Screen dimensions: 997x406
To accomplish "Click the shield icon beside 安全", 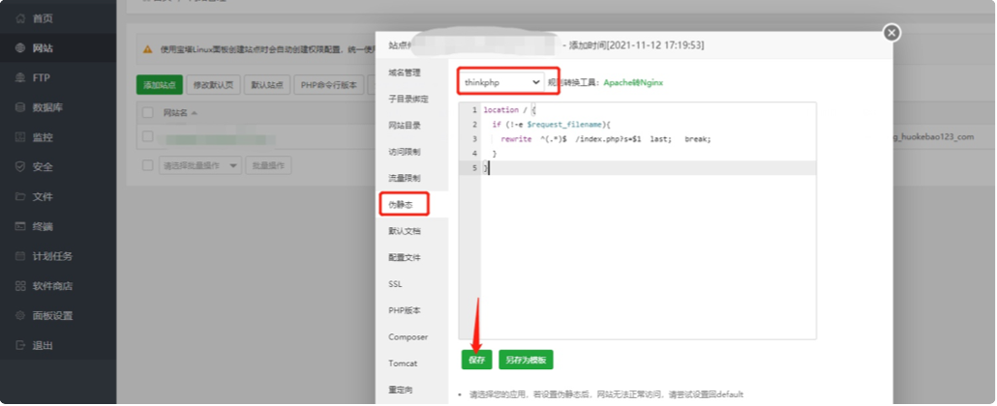I will coord(20,167).
